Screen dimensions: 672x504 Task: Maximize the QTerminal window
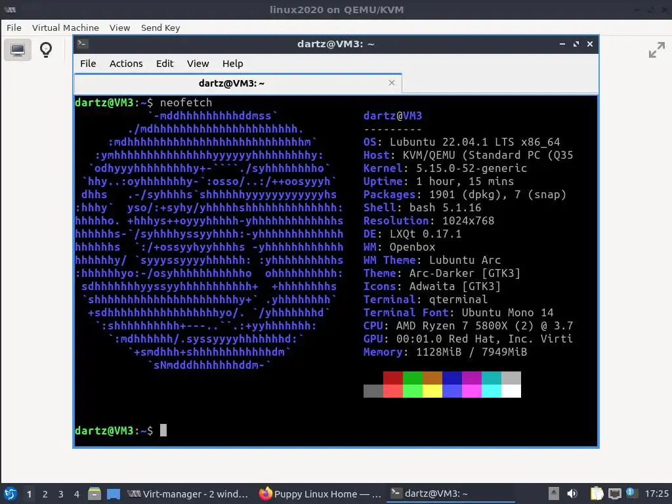tap(576, 44)
